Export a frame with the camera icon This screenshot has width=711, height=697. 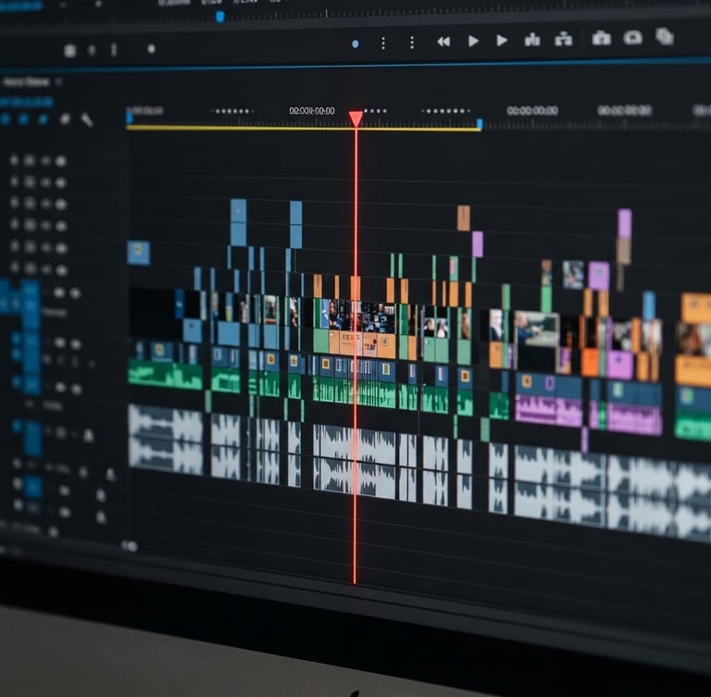coord(601,38)
